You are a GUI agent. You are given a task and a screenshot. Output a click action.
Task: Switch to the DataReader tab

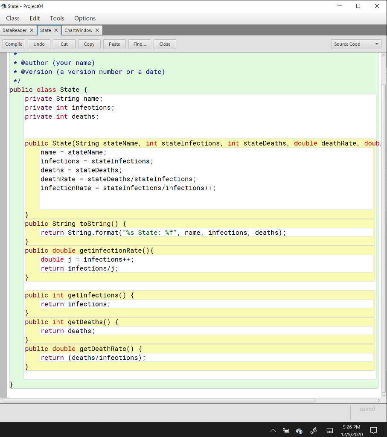pos(15,30)
